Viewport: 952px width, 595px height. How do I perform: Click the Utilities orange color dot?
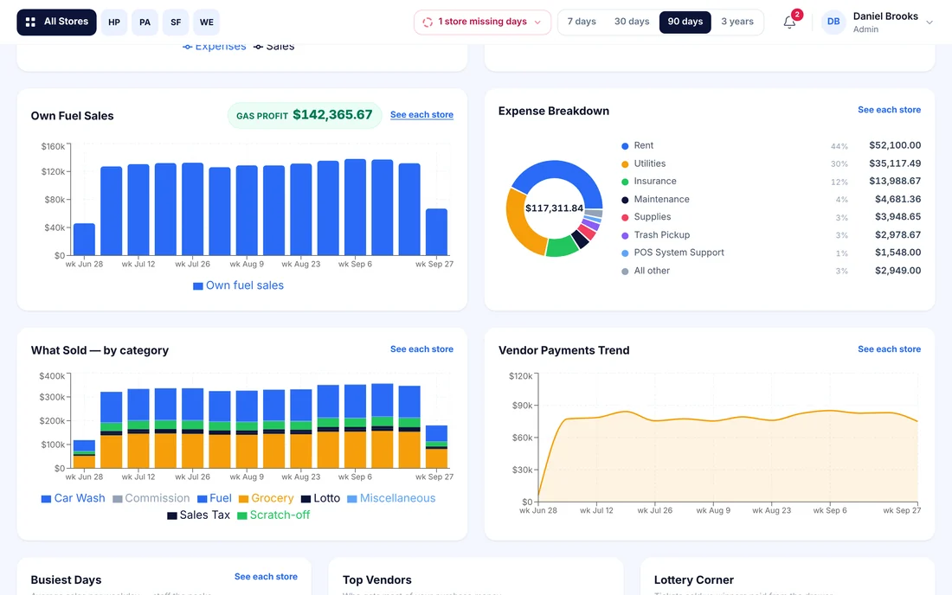pyautogui.click(x=625, y=164)
